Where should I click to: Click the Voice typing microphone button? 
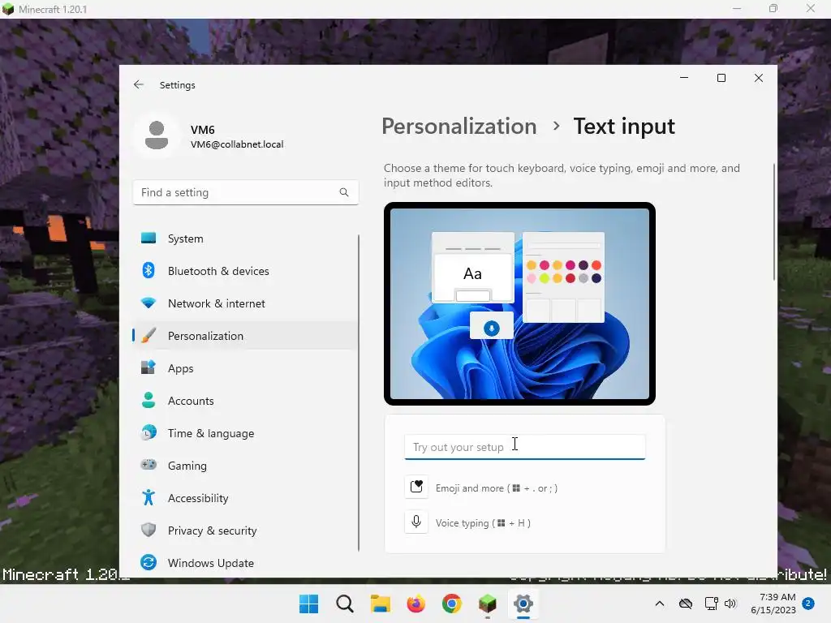416,522
